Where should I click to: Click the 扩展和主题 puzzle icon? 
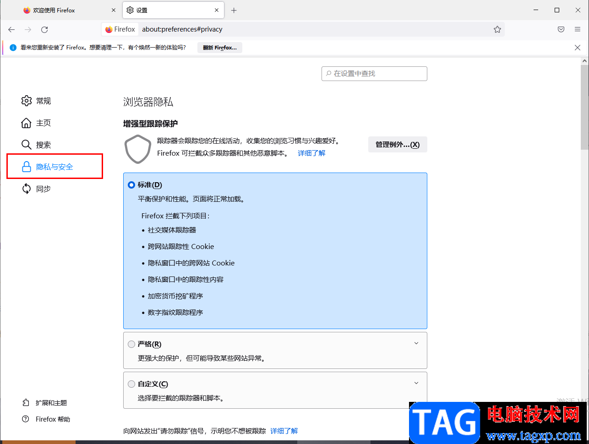point(26,403)
